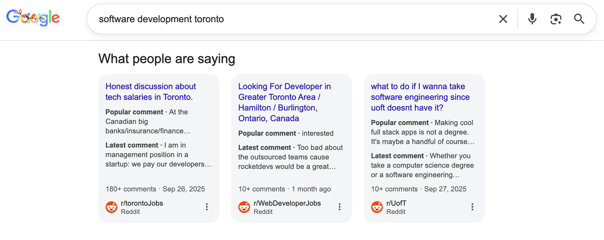Click popular comment "interested" snippet
The height and width of the screenshot is (240, 604).
pyautogui.click(x=286, y=133)
